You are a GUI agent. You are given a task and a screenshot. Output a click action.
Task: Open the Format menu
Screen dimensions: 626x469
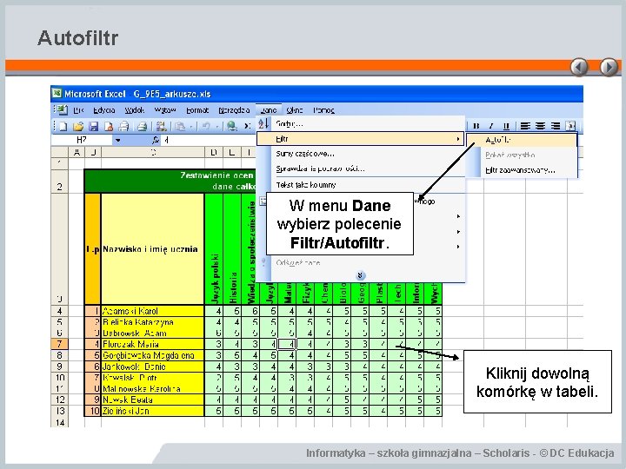pos(197,110)
